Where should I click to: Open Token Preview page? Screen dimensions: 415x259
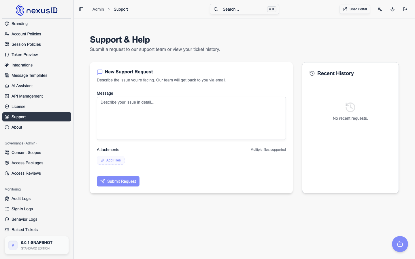[37, 55]
